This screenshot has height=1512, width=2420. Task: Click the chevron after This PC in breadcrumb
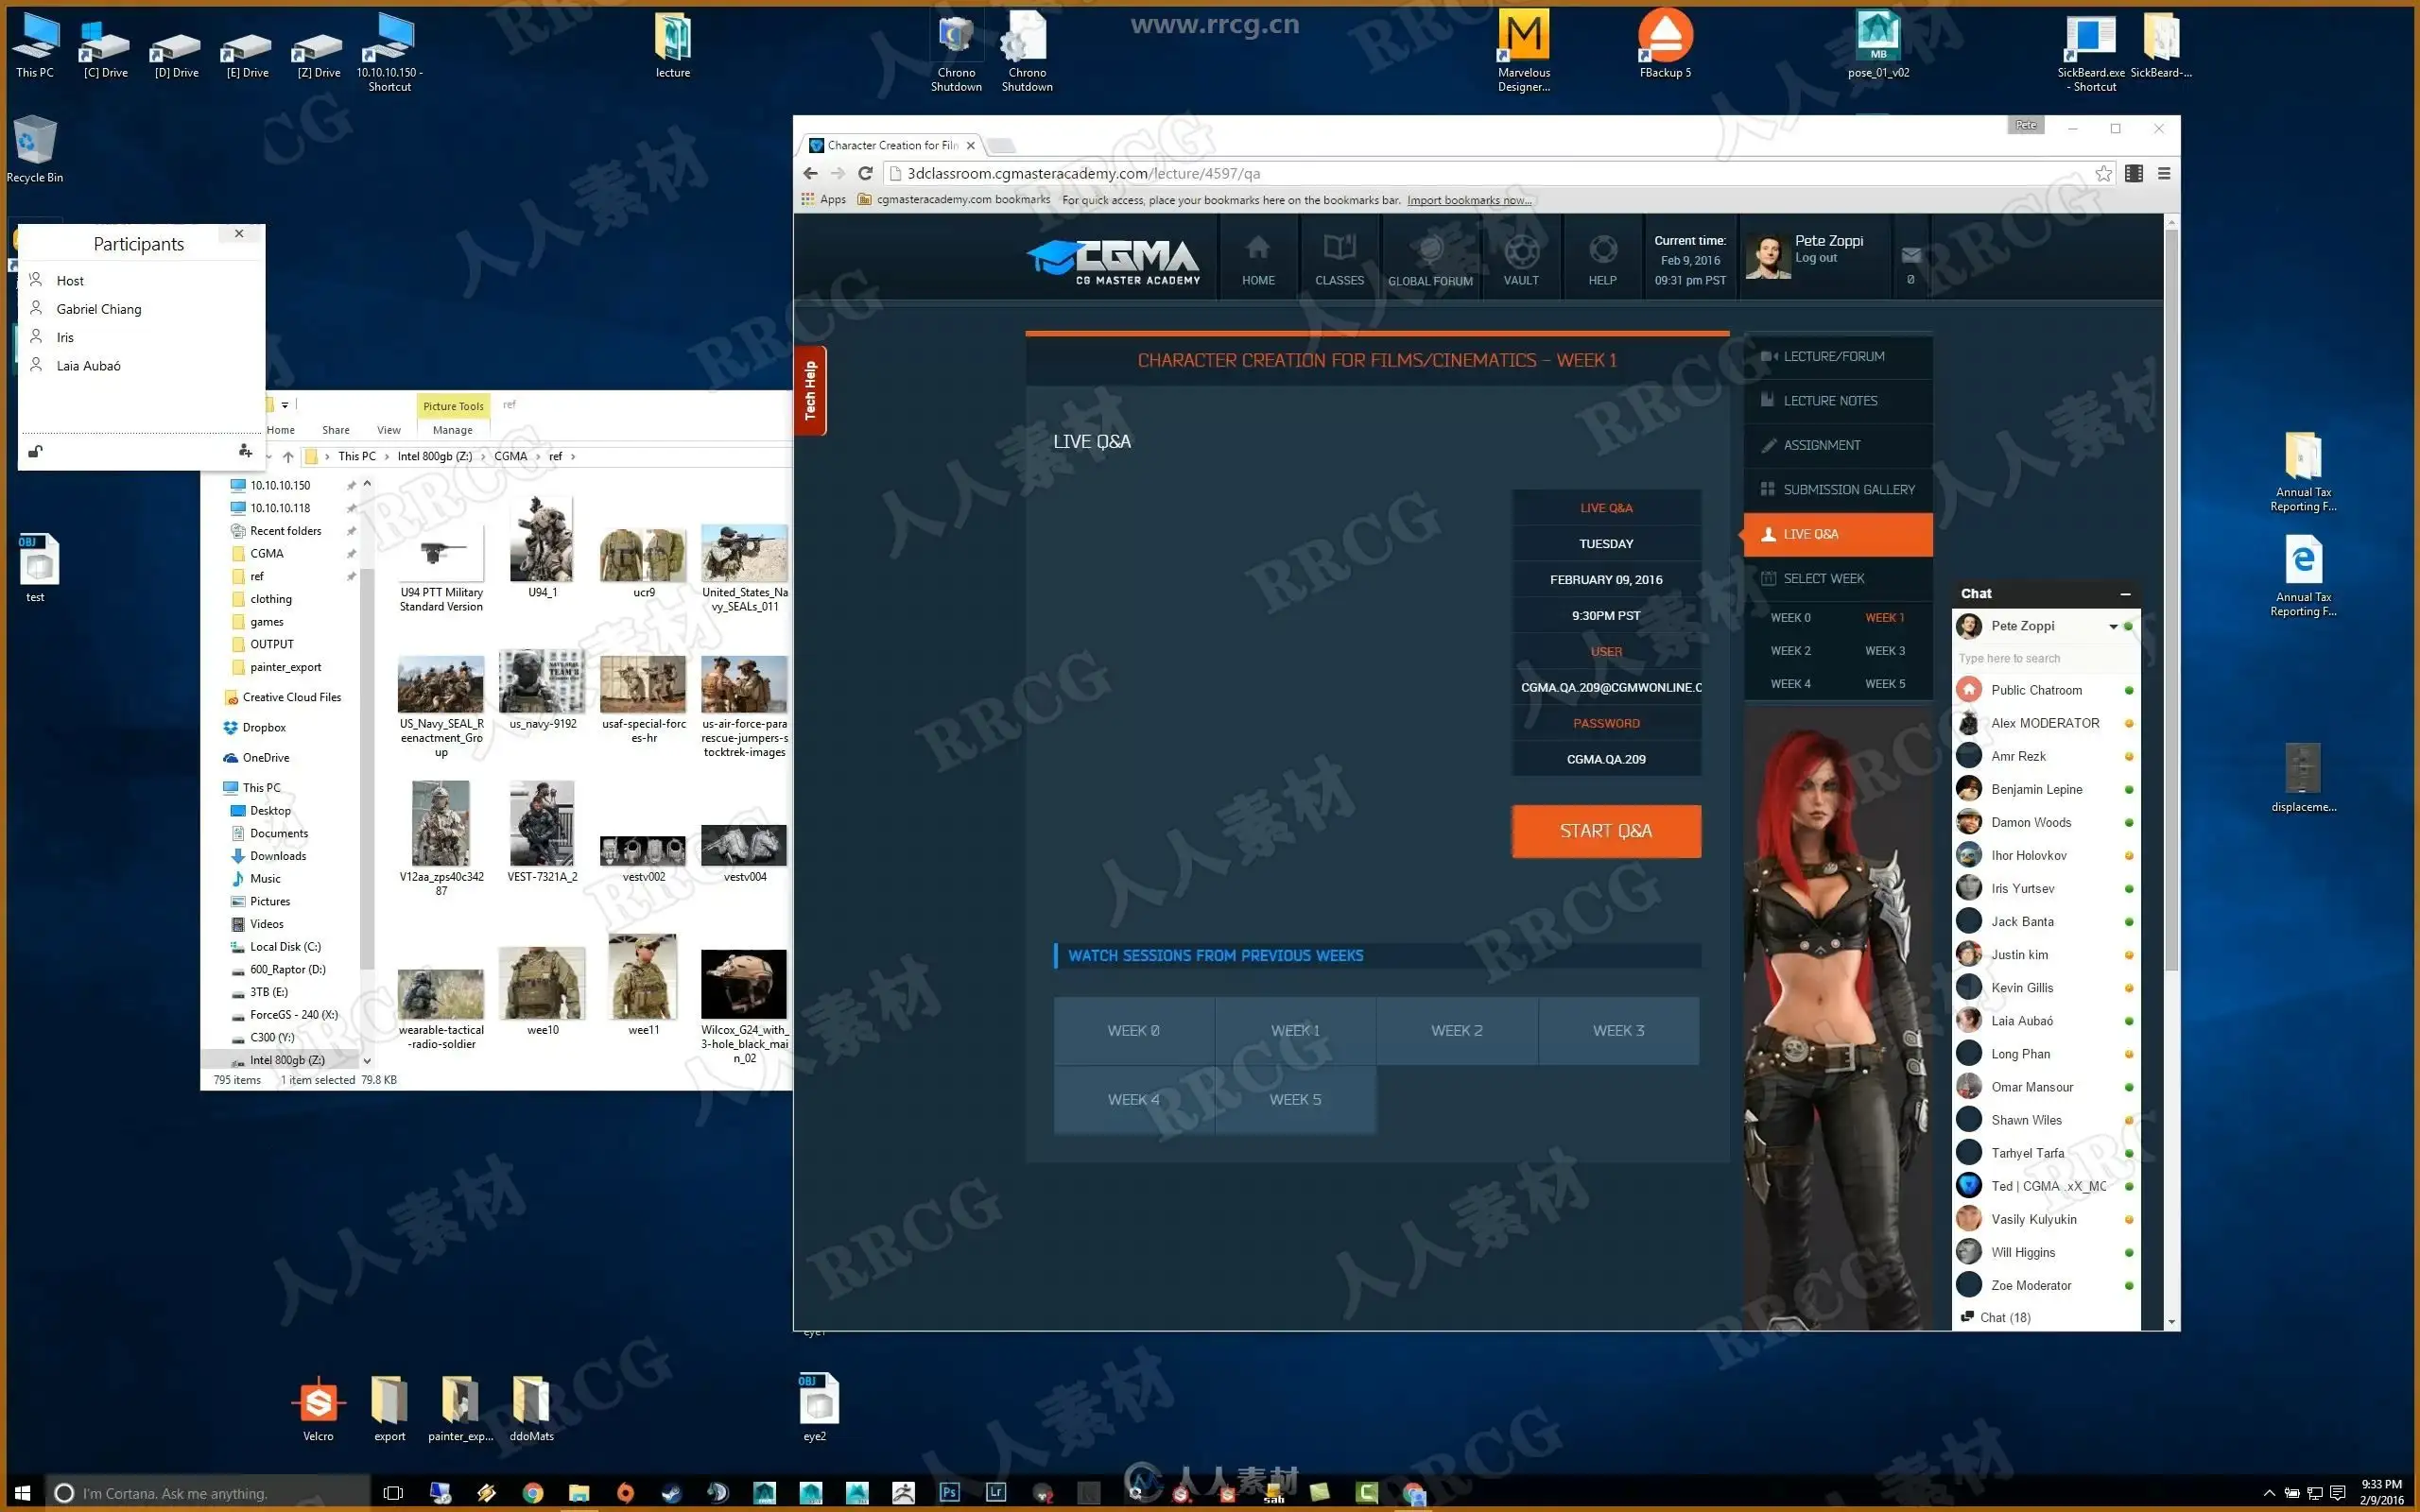[x=387, y=457]
